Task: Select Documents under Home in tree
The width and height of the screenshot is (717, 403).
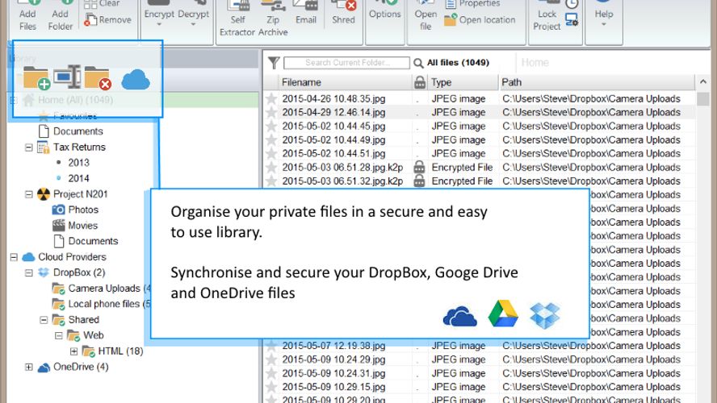Action: 78,131
